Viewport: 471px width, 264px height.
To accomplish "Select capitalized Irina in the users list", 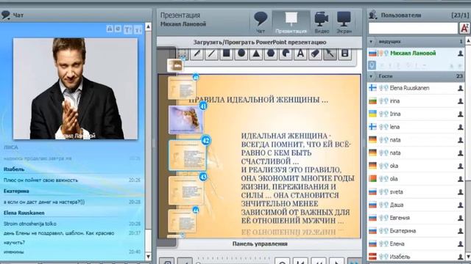I will click(416, 114).
